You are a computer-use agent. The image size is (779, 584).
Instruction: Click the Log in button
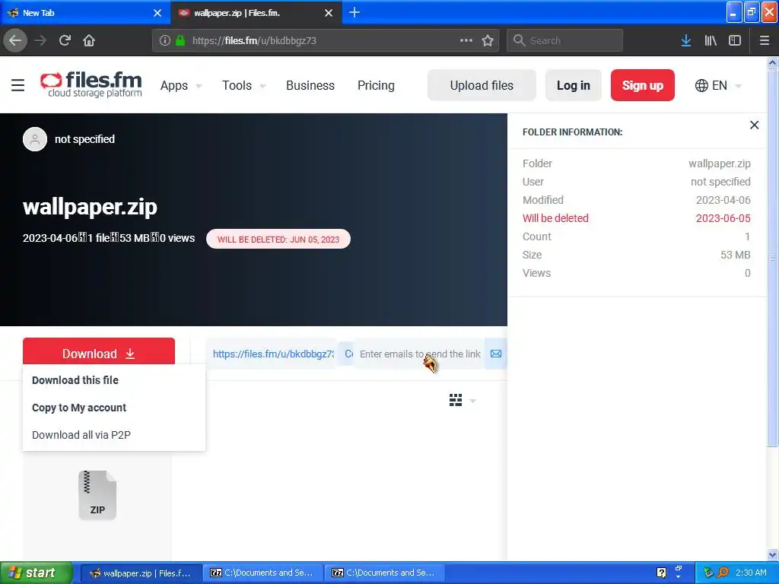[574, 85]
